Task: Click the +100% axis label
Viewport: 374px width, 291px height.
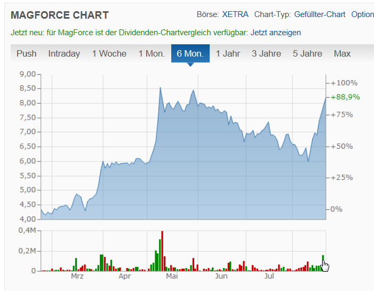Action: pyautogui.click(x=344, y=83)
